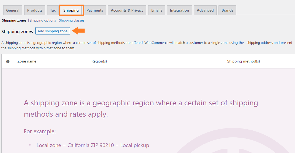295x153 pixels.
Task: Click the help question-mark icon
Action: pyautogui.click(x=8, y=61)
